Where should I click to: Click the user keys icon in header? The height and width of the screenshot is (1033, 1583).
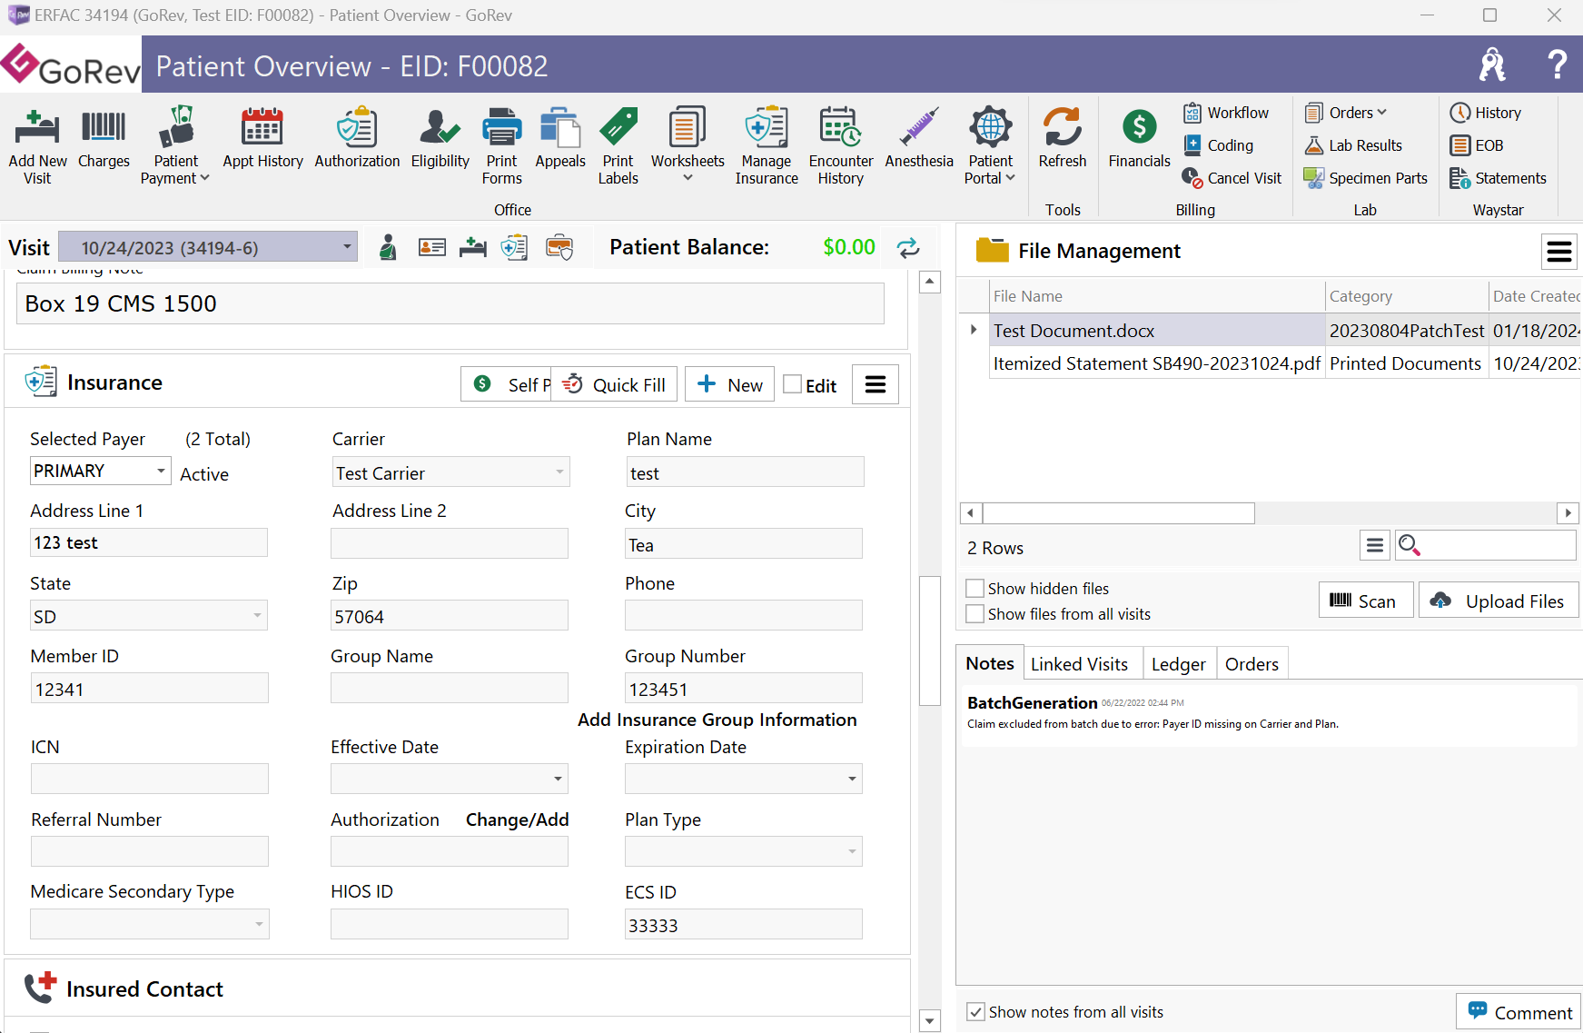pyautogui.click(x=1492, y=65)
